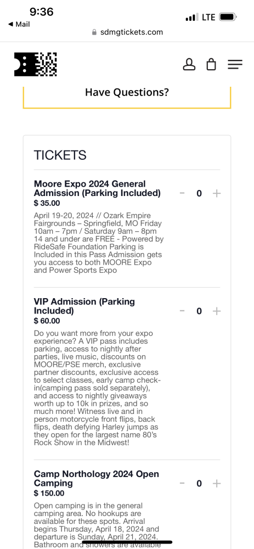Open the user account icon

coord(189,64)
